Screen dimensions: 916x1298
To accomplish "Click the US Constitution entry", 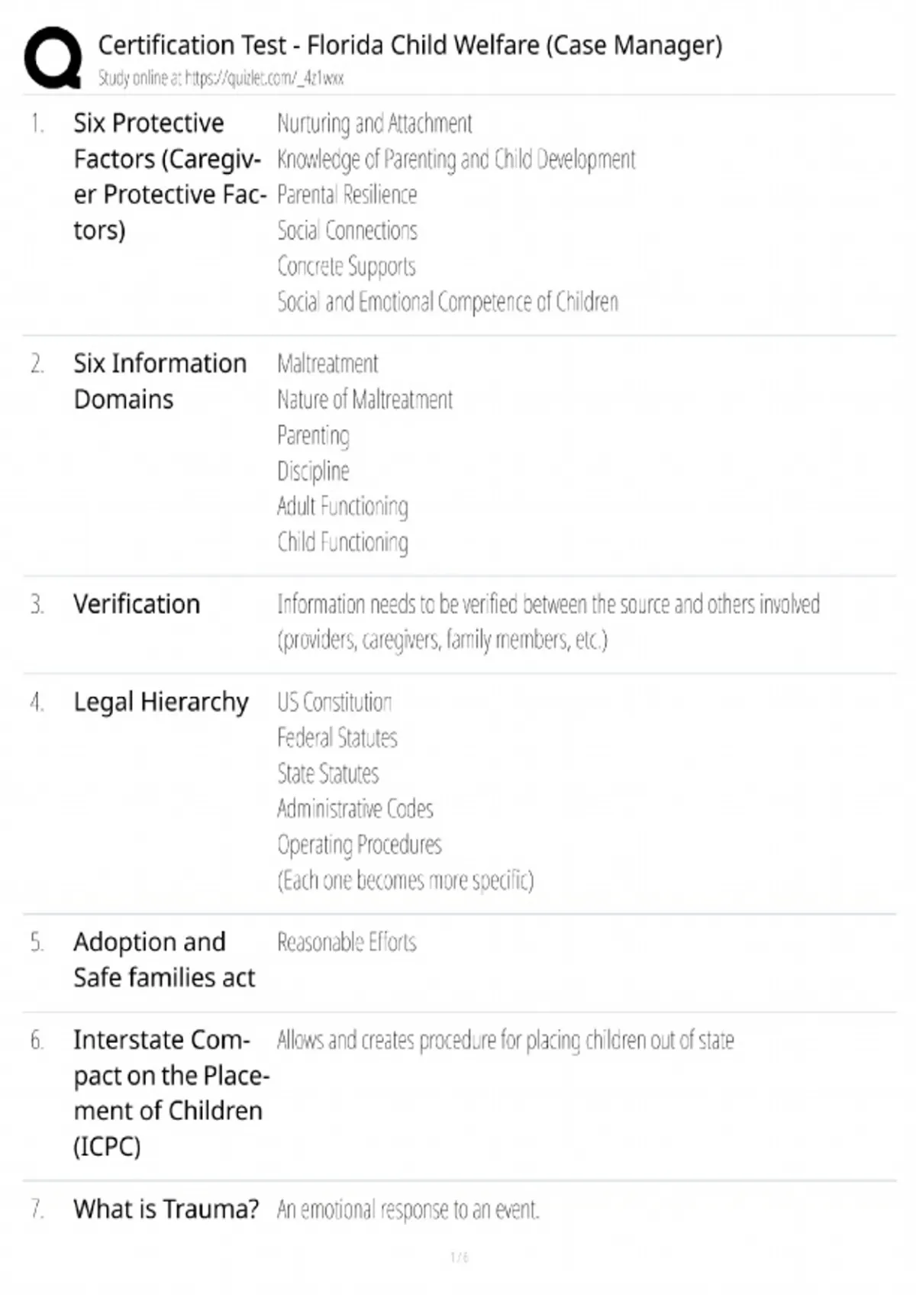I will [334, 702].
